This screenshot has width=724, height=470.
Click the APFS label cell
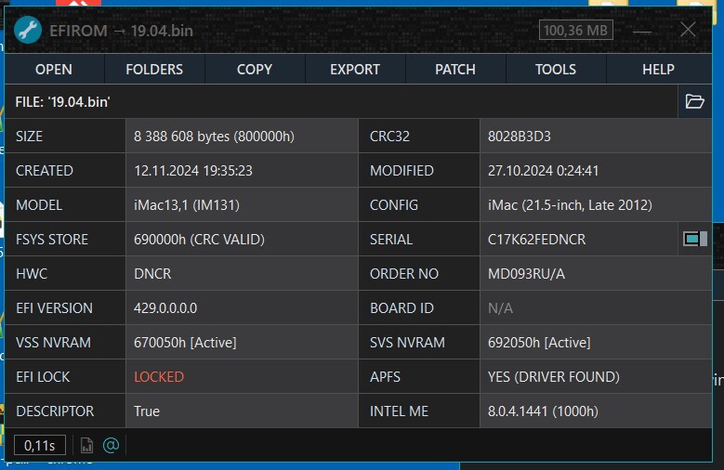click(x=419, y=376)
